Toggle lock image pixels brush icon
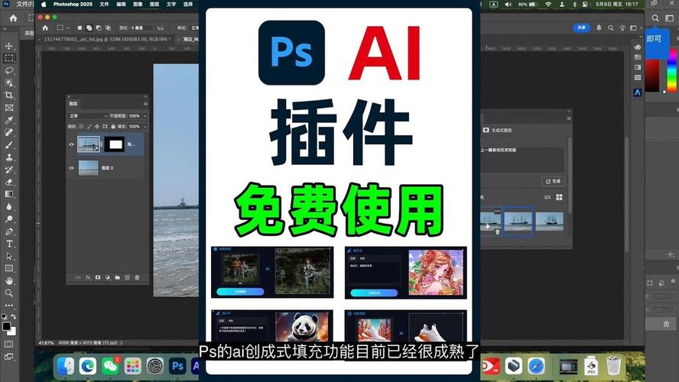679x382 pixels. point(89,126)
